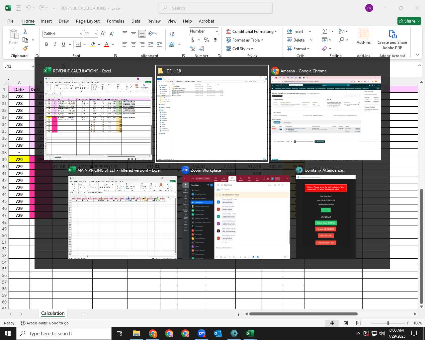Viewport: 425px width, 340px height.
Task: Open the font size 11 dropdown
Action: point(96,34)
